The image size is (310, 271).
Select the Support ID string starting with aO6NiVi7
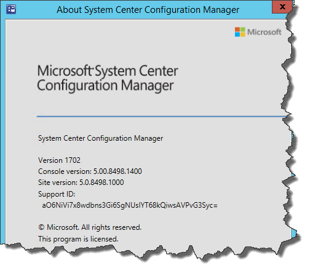(x=130, y=205)
